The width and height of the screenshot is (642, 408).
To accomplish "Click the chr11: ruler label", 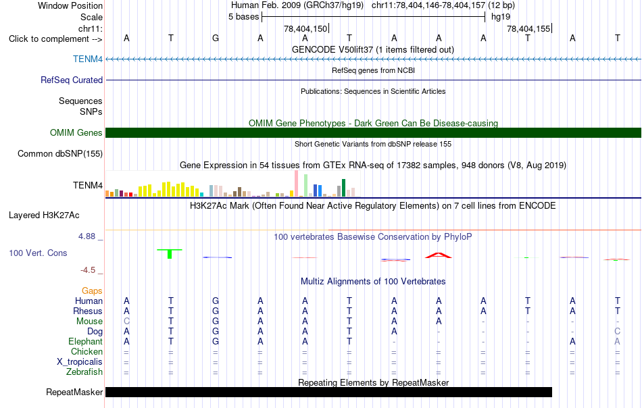I will coord(90,28).
